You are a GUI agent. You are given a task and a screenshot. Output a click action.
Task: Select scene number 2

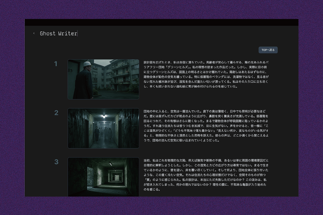click(x=56, y=113)
